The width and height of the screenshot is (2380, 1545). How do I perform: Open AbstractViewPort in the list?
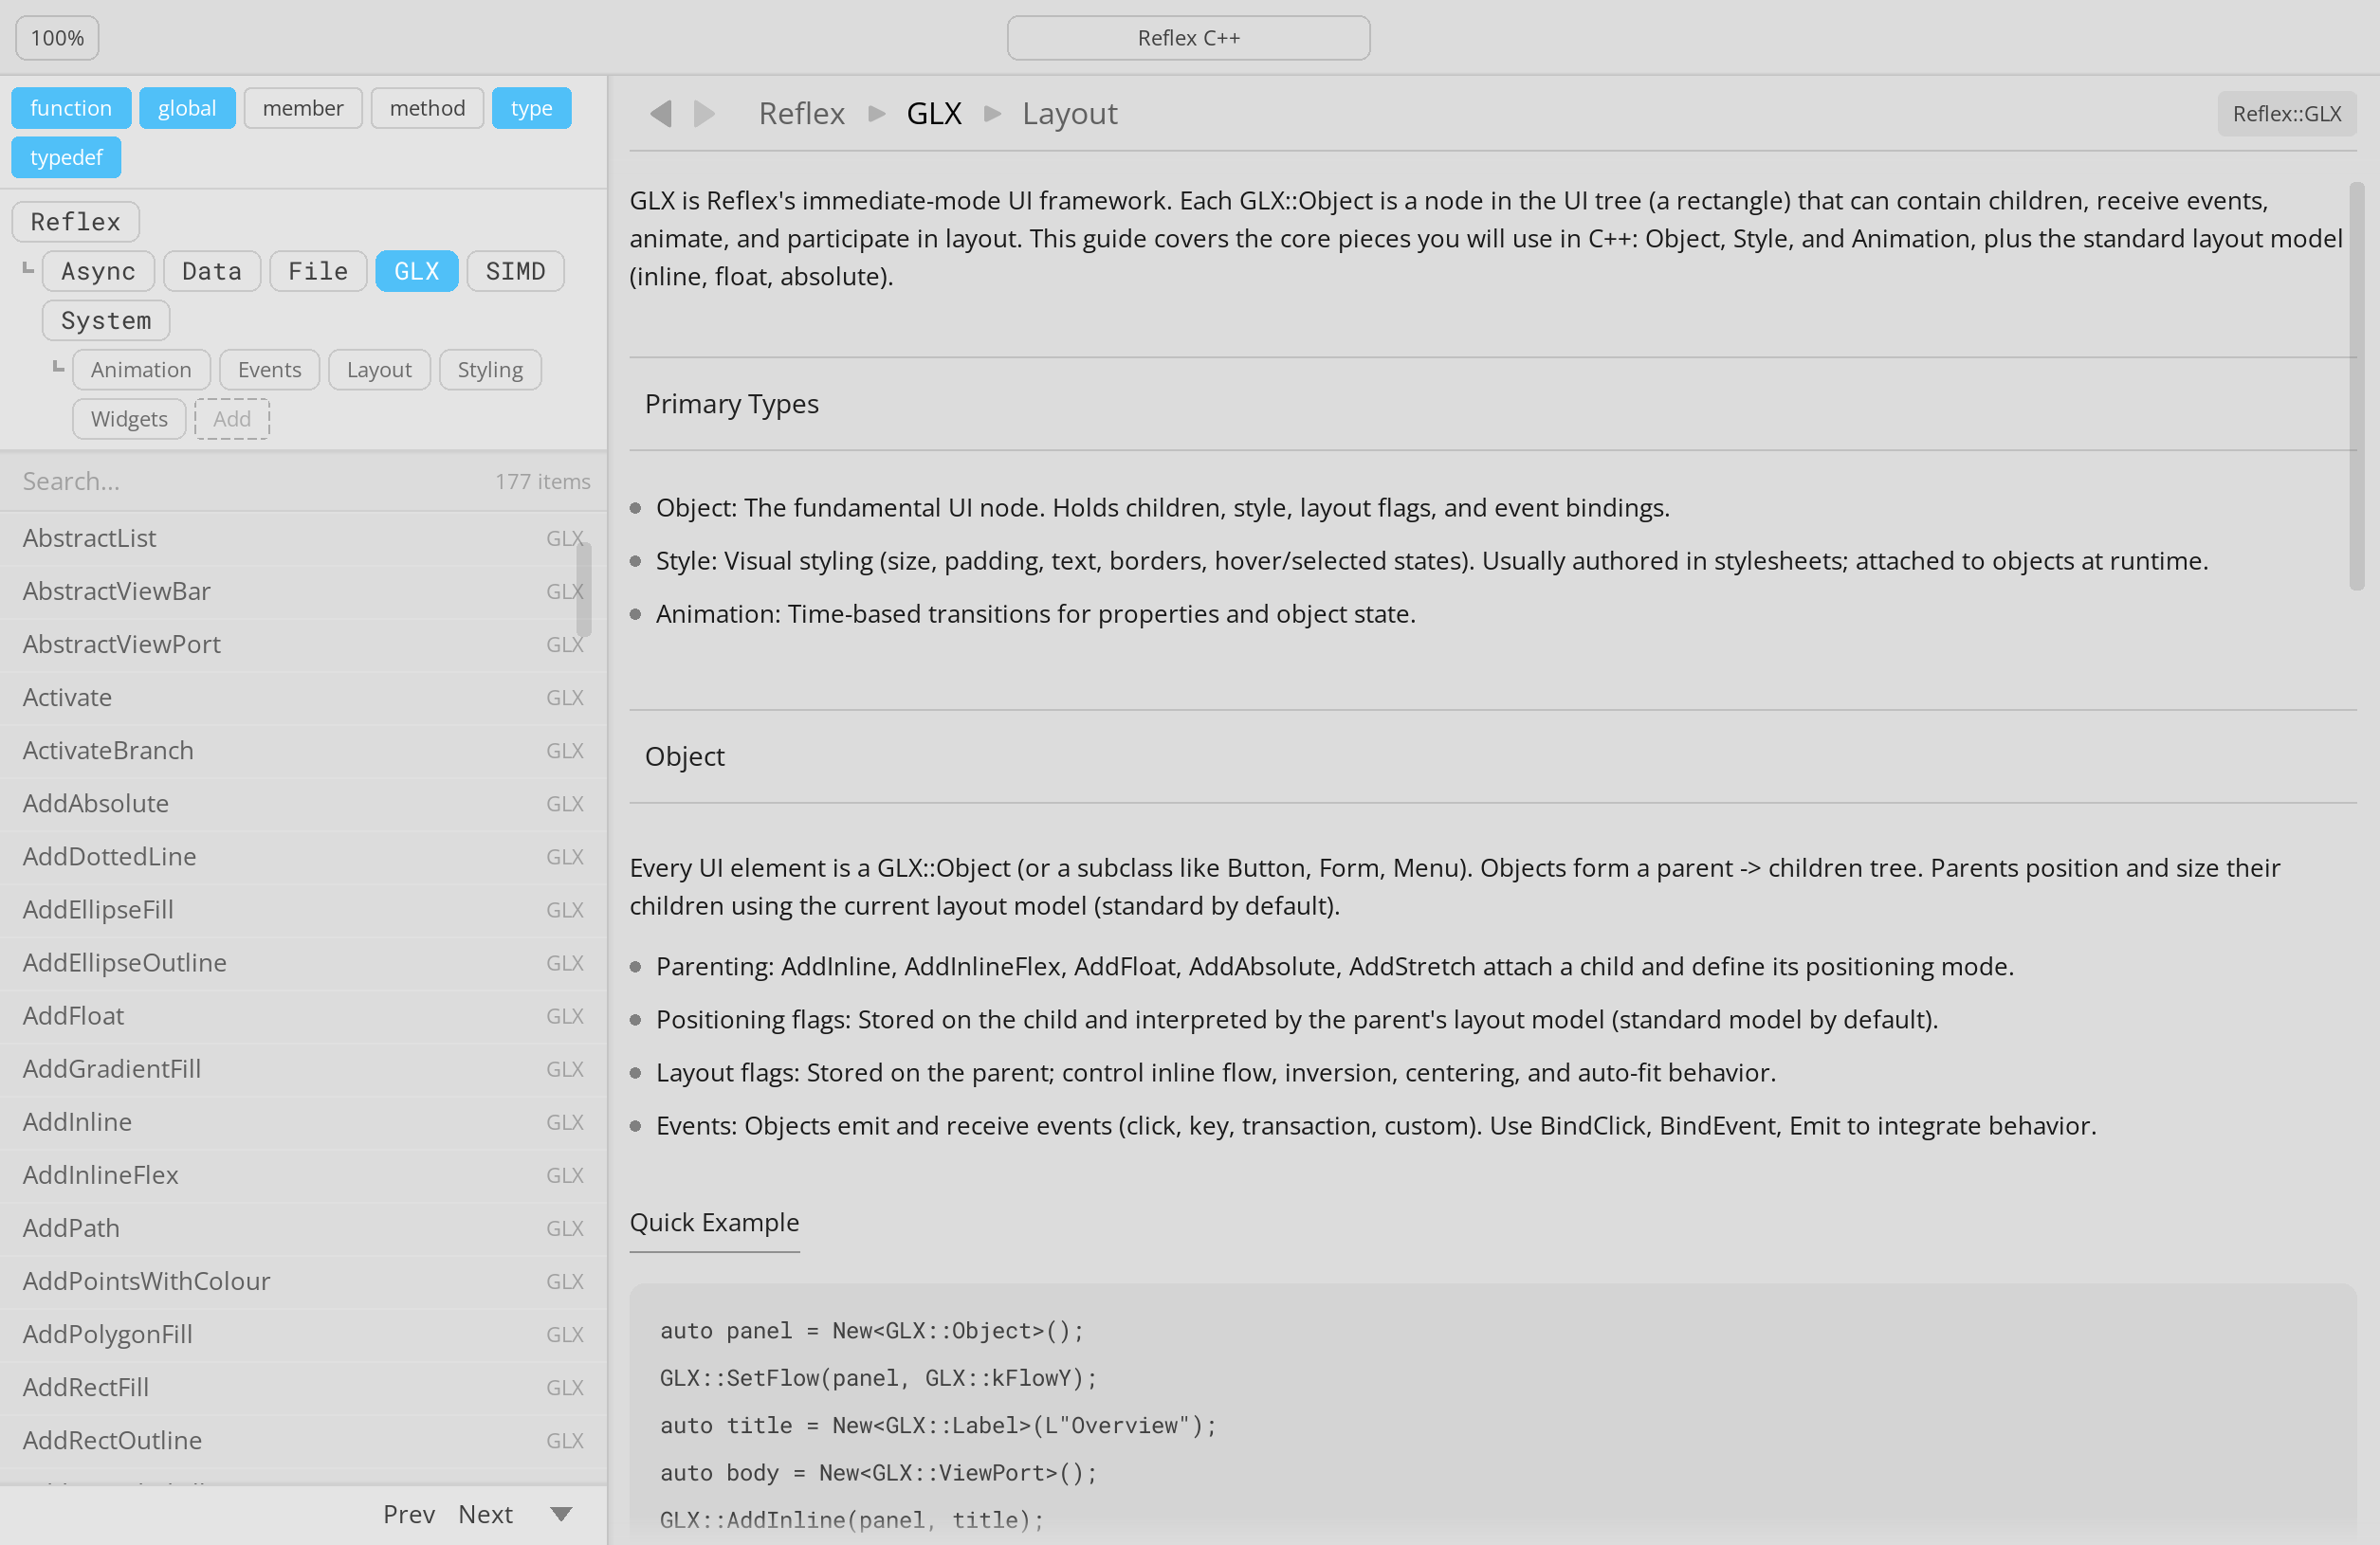tap(303, 644)
